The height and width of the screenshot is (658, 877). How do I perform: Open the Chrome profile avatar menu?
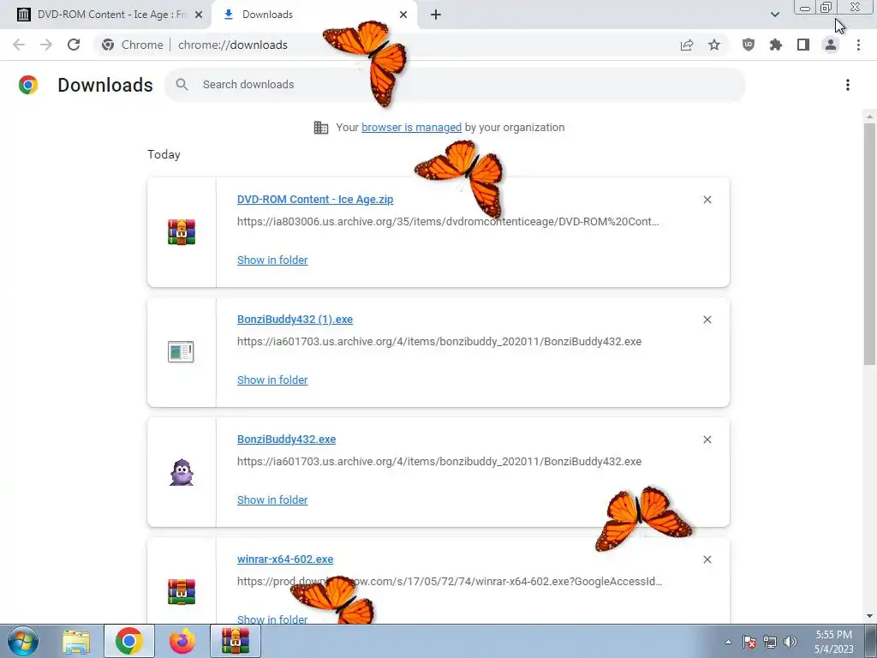(x=831, y=45)
